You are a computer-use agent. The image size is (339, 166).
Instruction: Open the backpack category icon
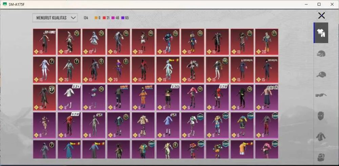coord(321,157)
